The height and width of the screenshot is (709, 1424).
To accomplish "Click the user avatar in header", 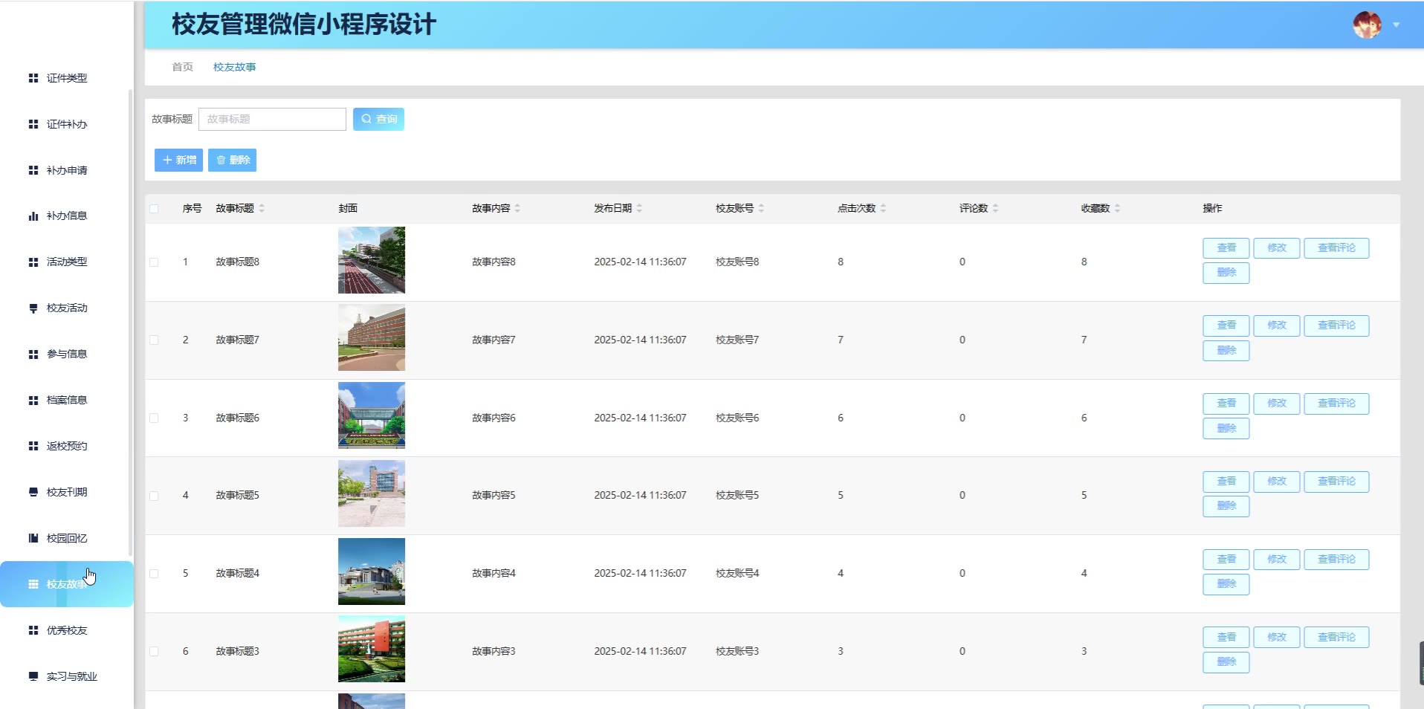I will (1366, 25).
